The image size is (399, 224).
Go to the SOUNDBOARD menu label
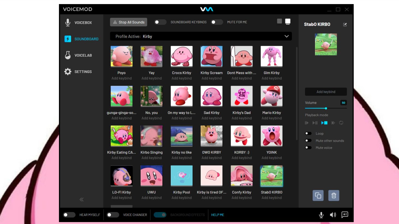(87, 39)
